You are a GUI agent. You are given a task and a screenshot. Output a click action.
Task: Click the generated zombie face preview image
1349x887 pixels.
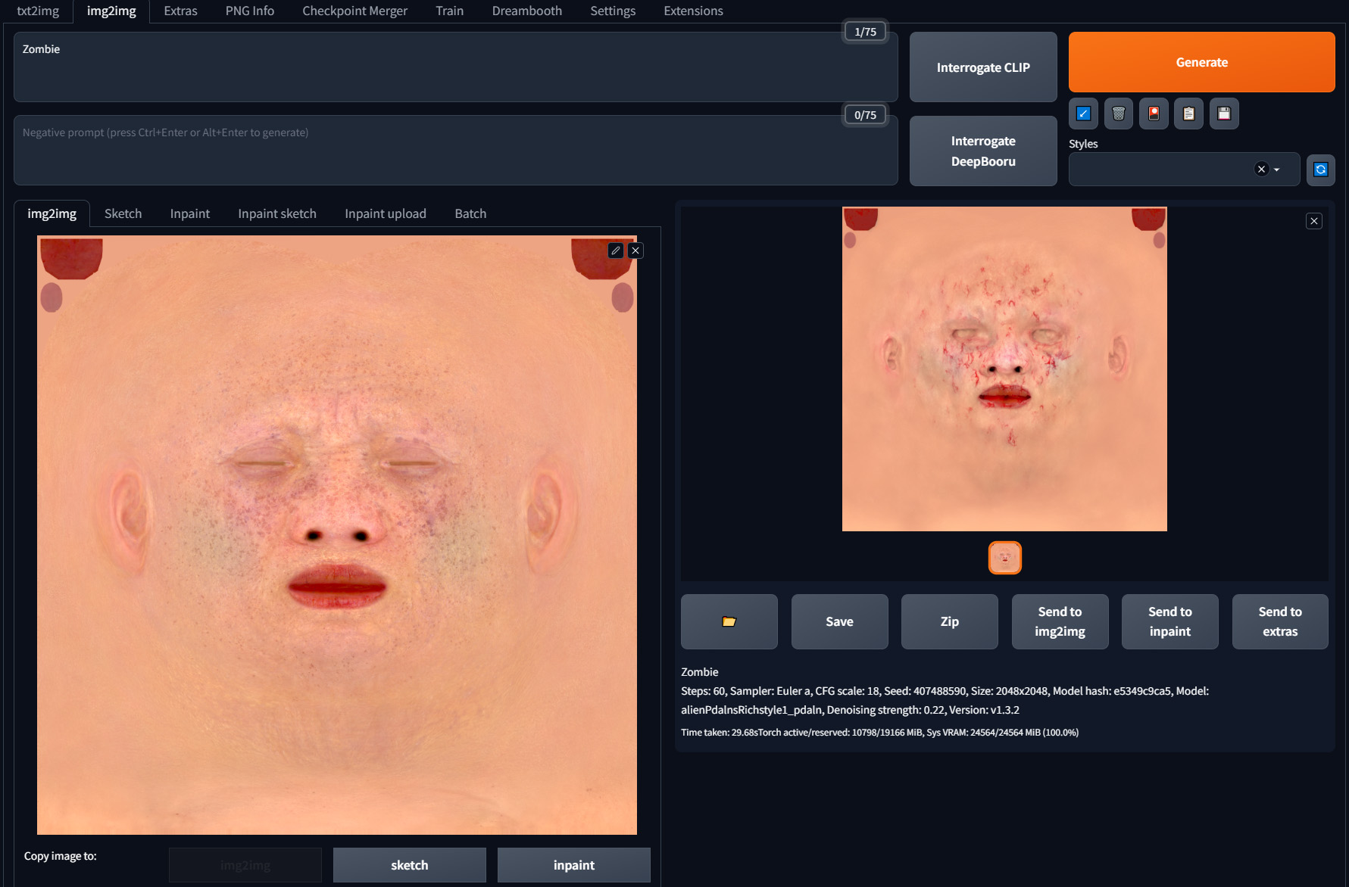coord(1004,369)
